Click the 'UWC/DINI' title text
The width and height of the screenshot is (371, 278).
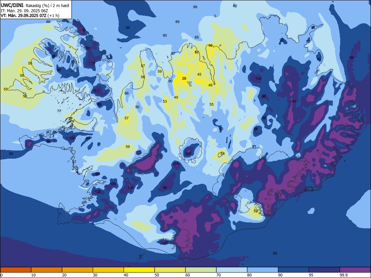pyautogui.click(x=12, y=6)
